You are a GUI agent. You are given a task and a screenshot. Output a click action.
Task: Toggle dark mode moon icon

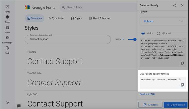[x=7, y=102]
